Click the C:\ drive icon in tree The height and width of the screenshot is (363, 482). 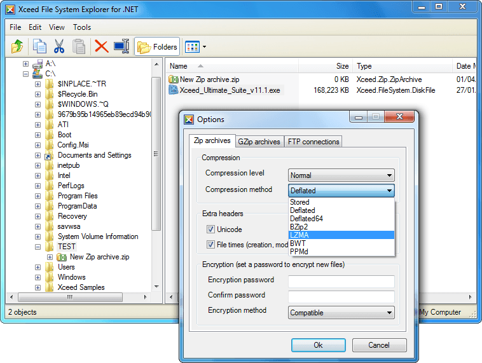38,74
